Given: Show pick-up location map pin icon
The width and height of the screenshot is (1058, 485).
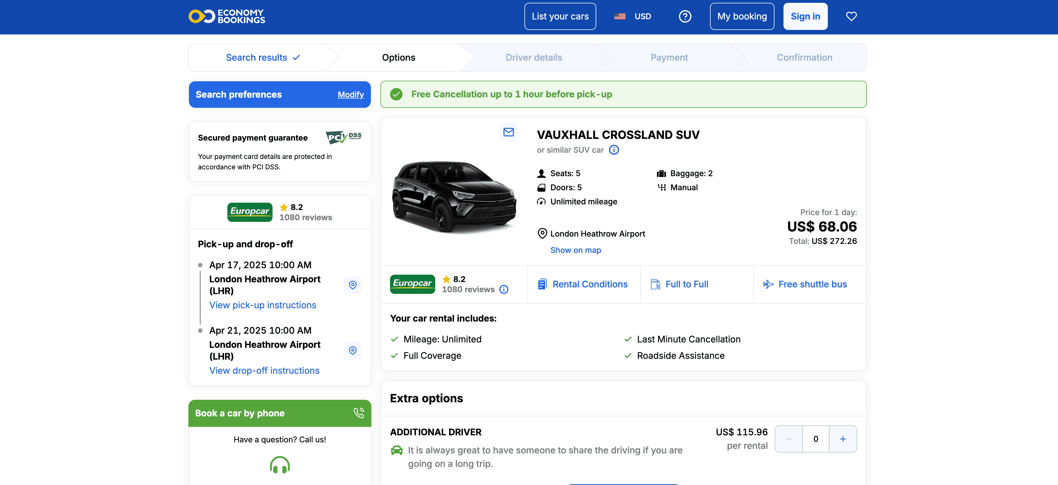Looking at the screenshot, I should (352, 285).
